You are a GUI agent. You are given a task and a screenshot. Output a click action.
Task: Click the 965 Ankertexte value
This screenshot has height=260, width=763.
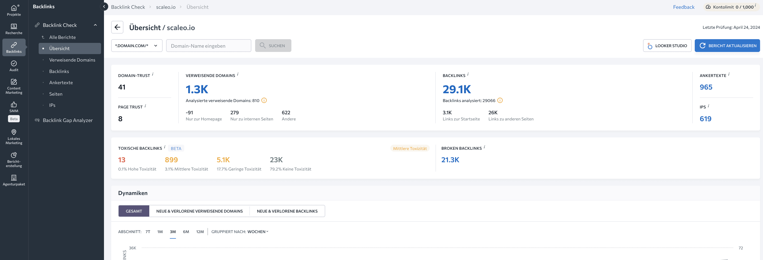click(706, 87)
